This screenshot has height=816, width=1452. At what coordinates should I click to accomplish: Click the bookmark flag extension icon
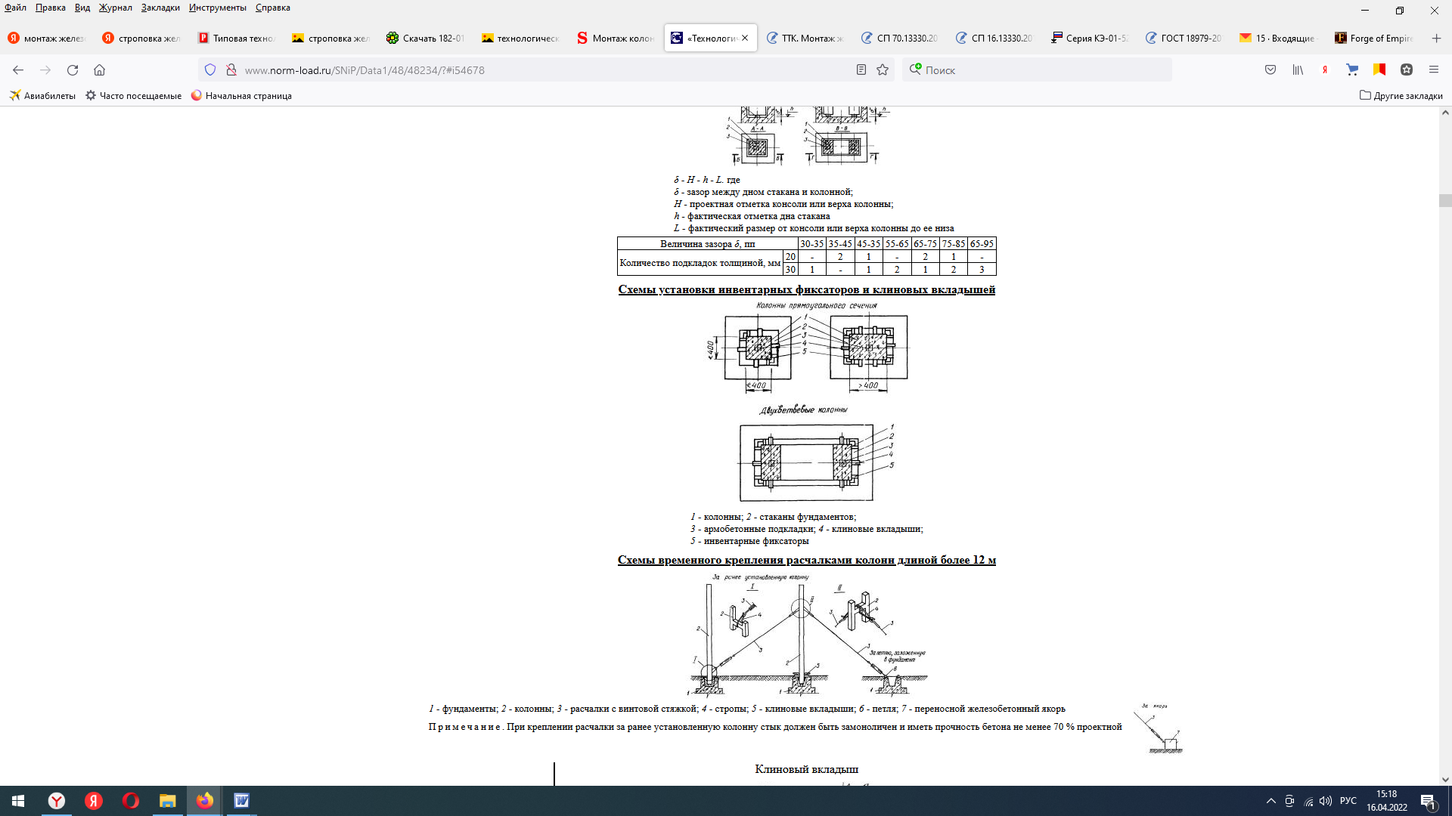click(1379, 70)
